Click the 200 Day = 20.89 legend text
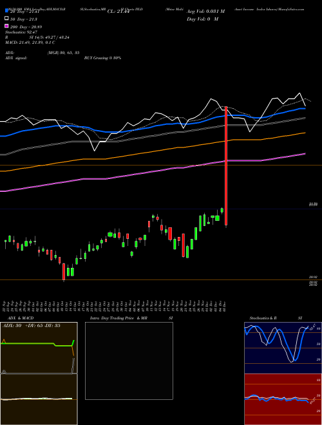The width and height of the screenshot is (322, 425). (x=26, y=27)
